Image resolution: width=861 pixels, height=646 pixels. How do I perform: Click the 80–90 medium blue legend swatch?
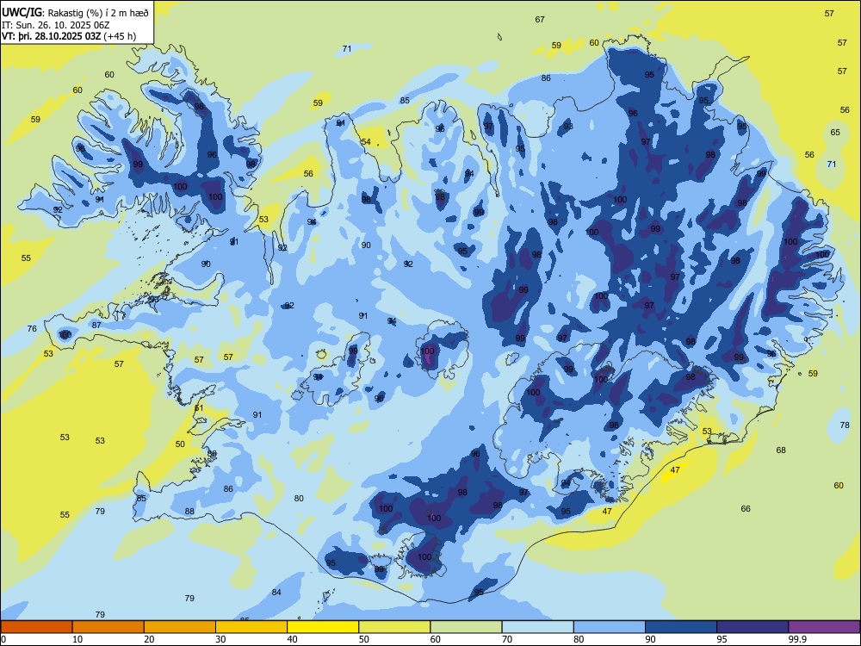(610, 627)
